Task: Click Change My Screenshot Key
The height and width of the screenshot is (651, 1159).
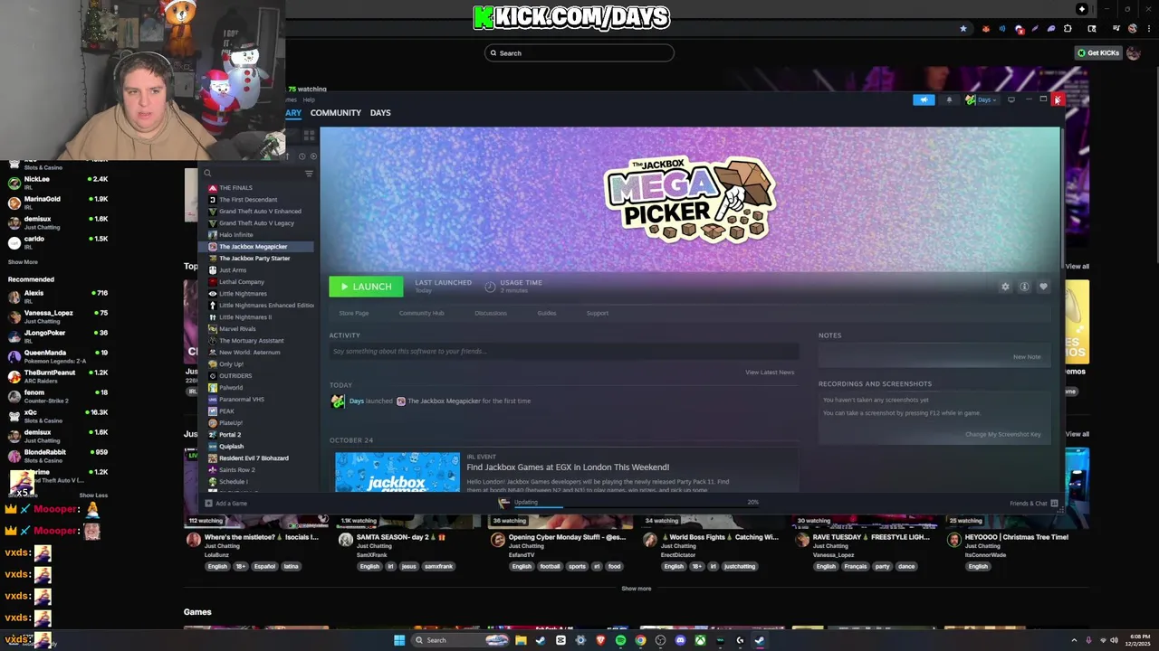Action: [1003, 435]
